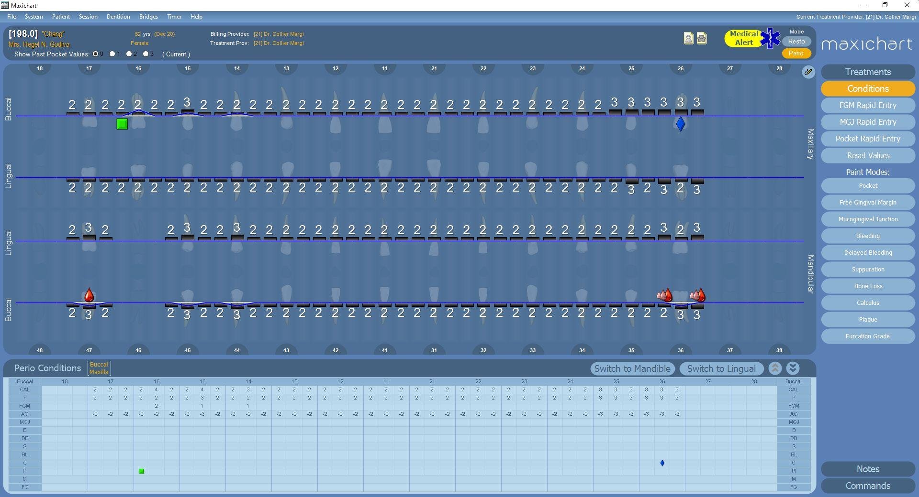Image resolution: width=919 pixels, height=497 pixels.
Task: Expand the Commands section
Action: 867,486
